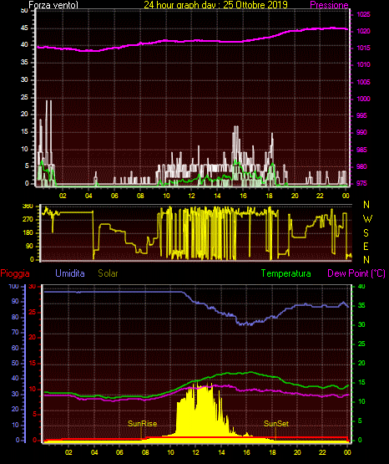Click the SunSet marker on lower graph
The image size is (389, 464).
276,424
